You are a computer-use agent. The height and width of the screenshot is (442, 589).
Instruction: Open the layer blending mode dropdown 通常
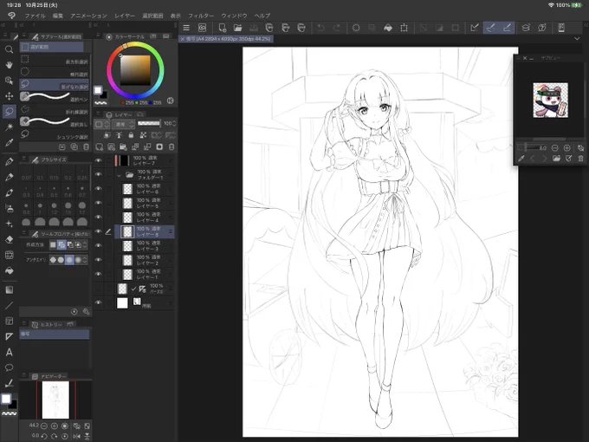124,123
